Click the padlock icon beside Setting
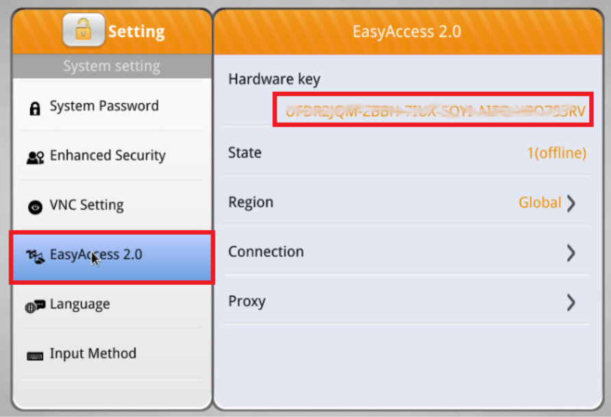Screen dimensions: 611x417 (84, 30)
